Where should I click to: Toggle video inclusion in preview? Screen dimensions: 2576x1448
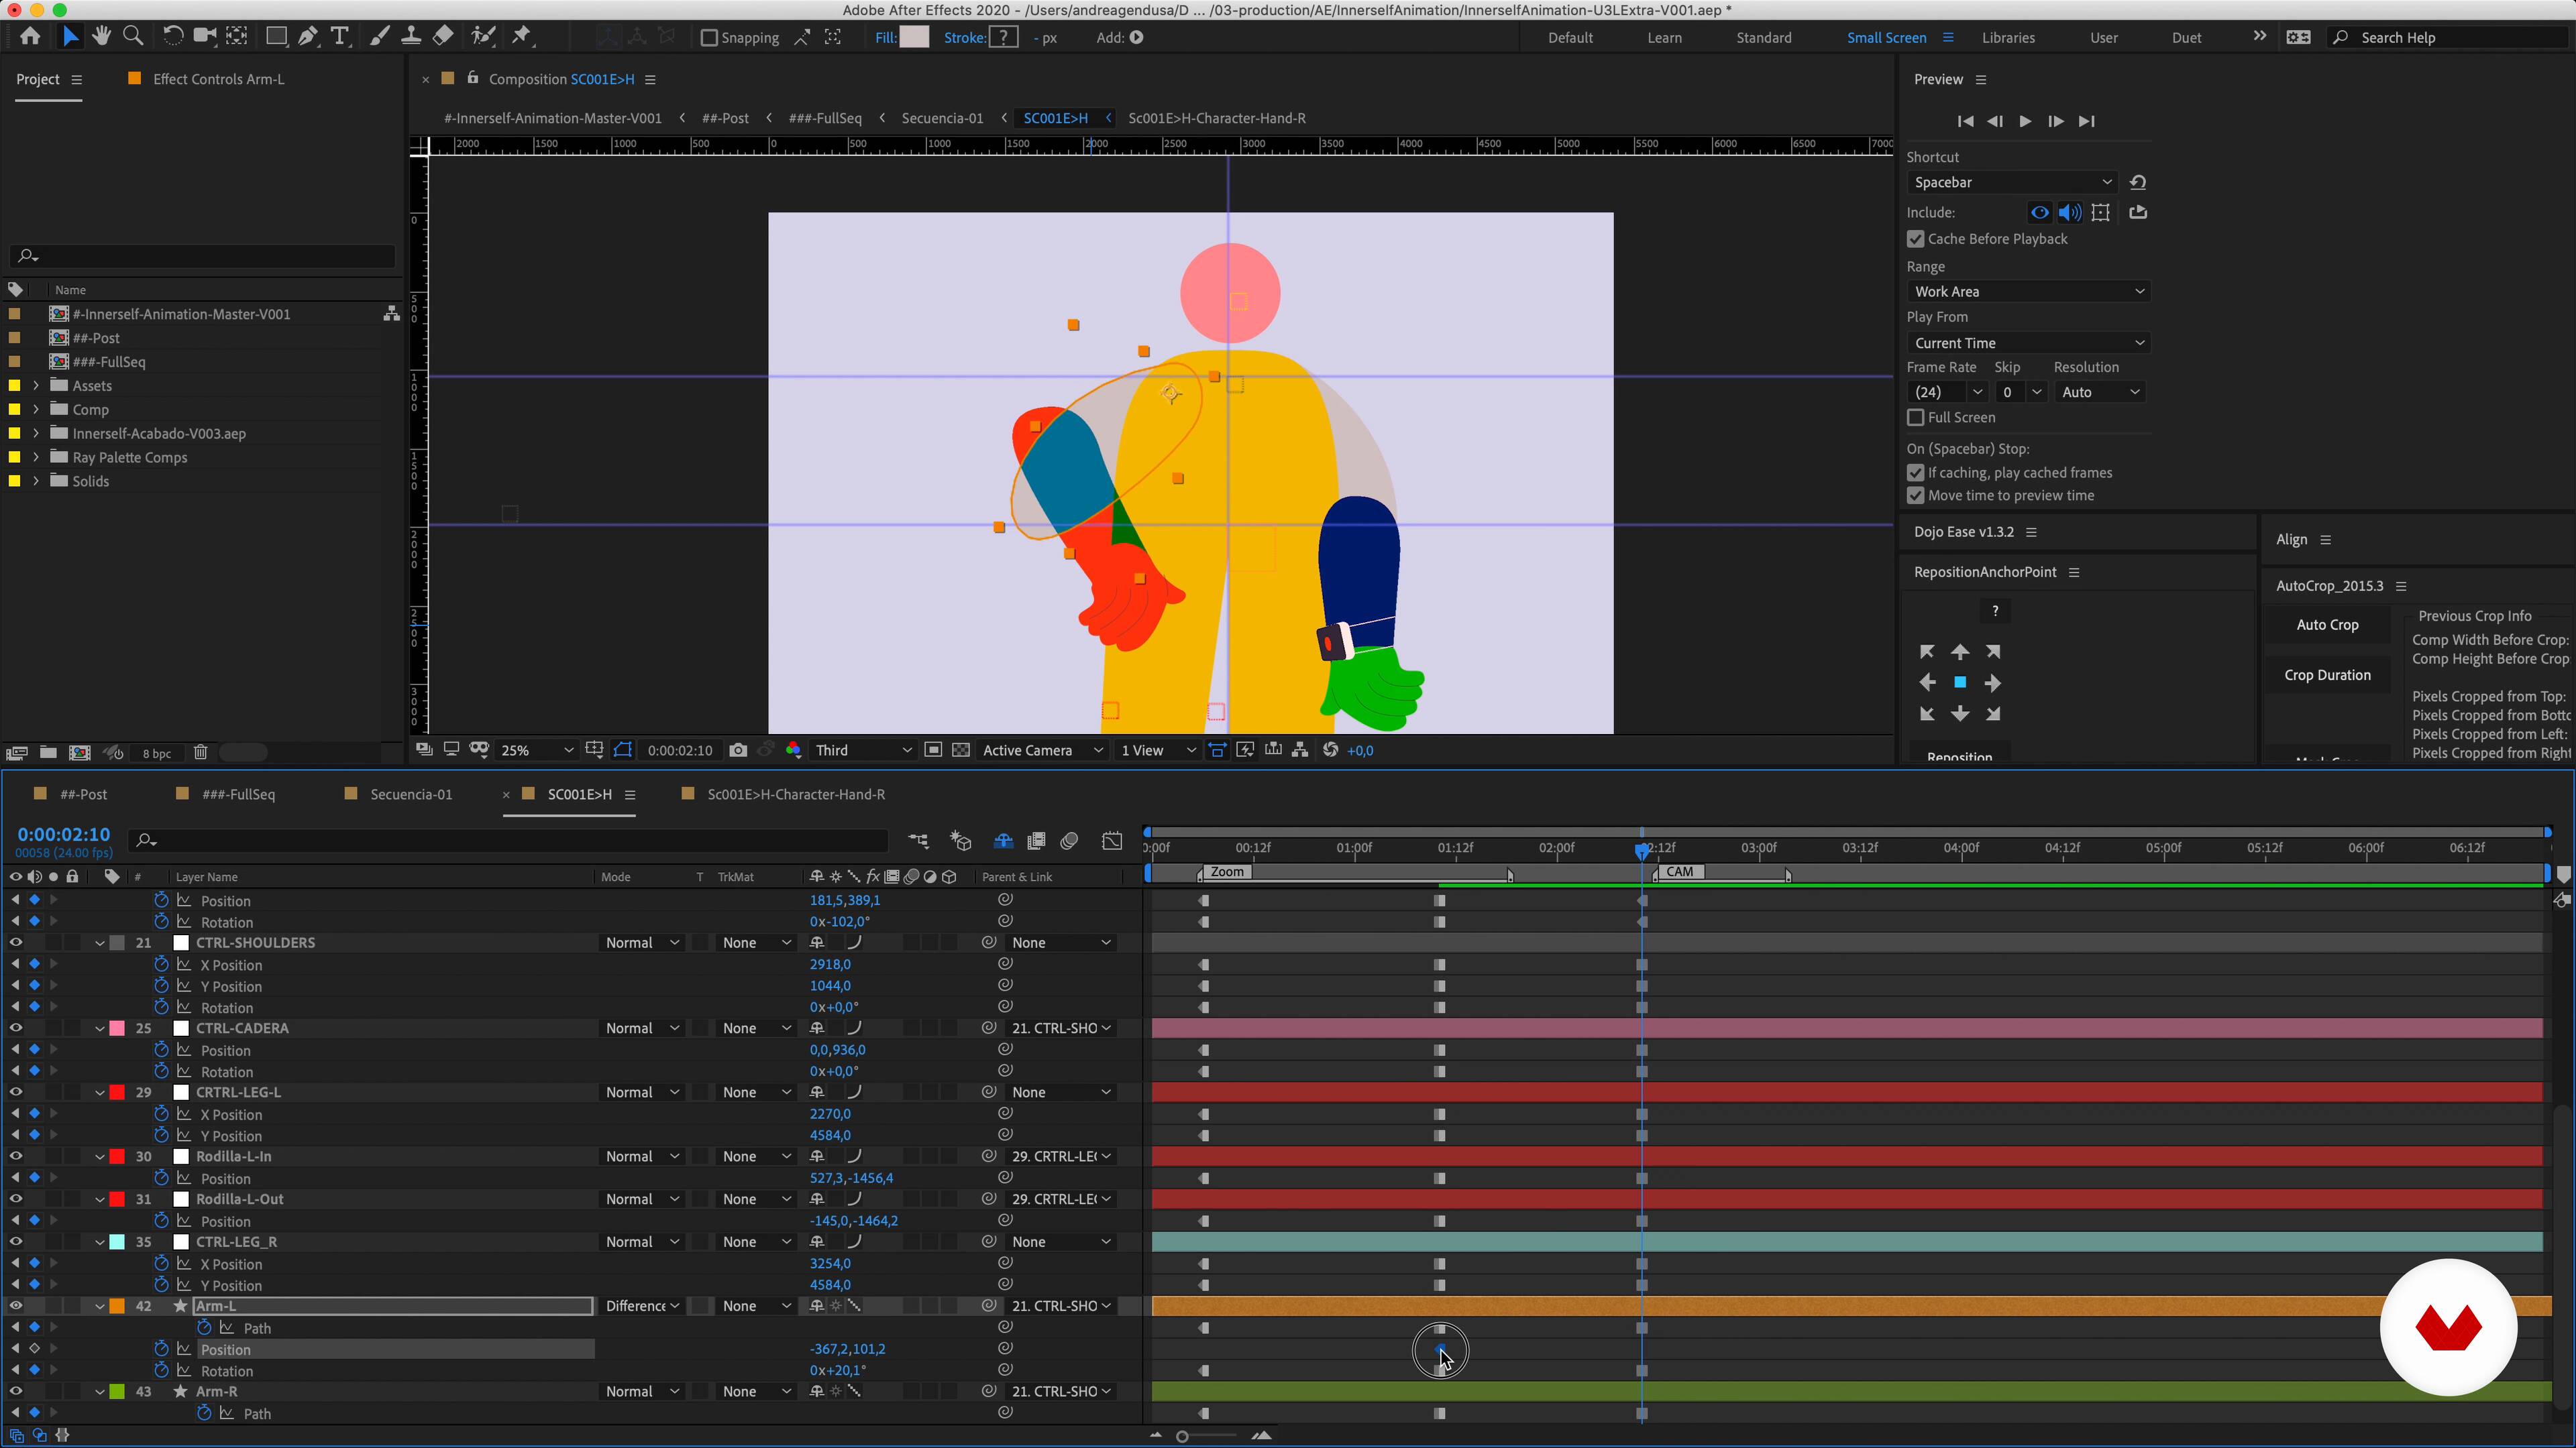click(2040, 212)
